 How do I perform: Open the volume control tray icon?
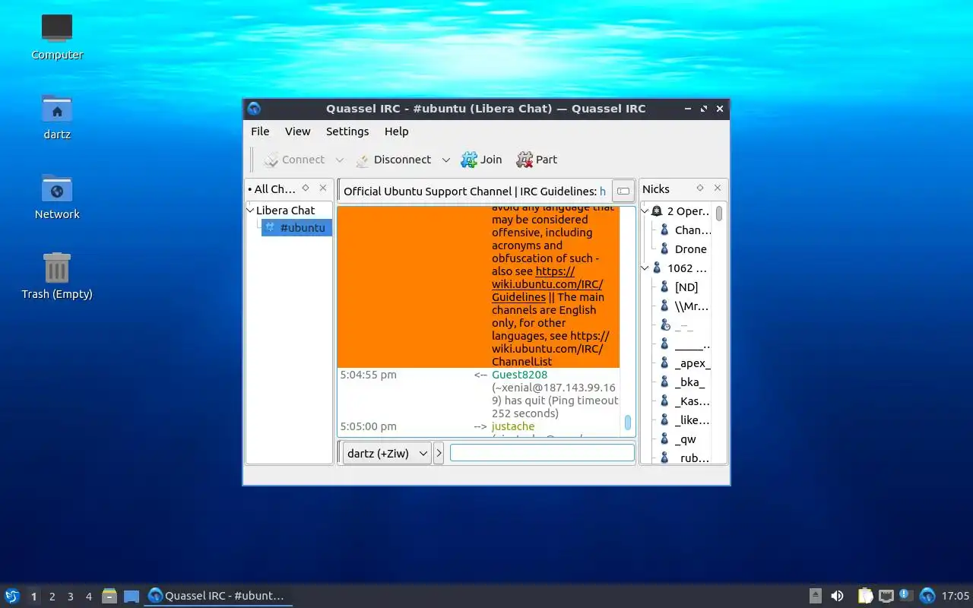pyautogui.click(x=837, y=596)
